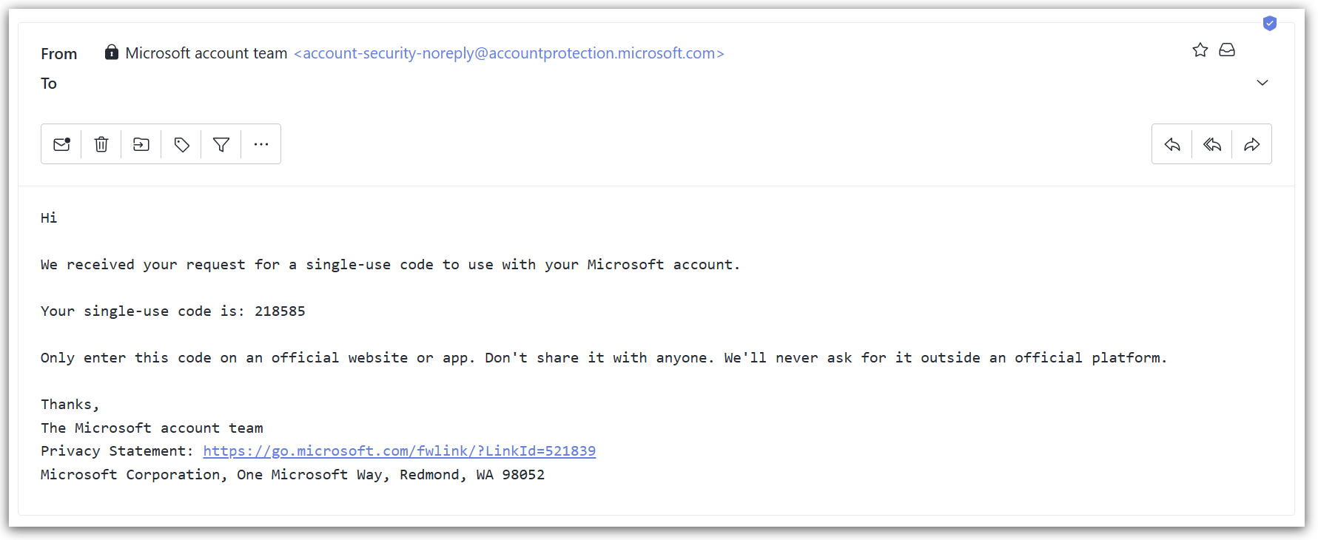Viewport: 1318px width, 540px height.
Task: Click the blue shield verification badge
Action: 1270,24
